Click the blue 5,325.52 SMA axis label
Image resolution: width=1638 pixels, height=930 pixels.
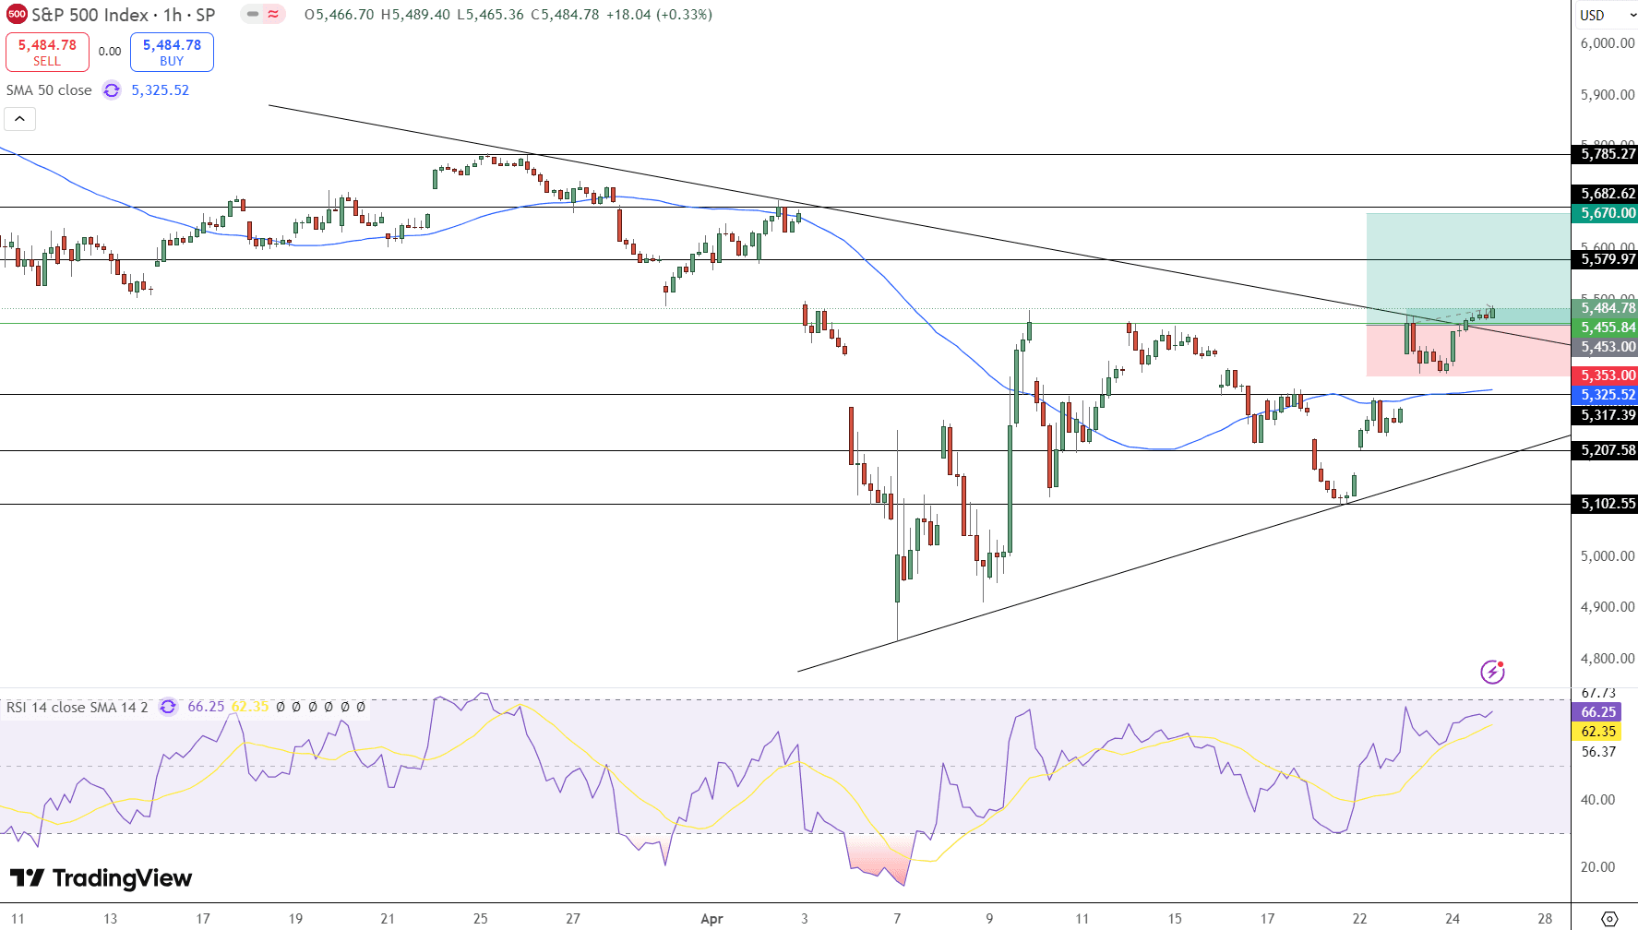coord(1604,395)
